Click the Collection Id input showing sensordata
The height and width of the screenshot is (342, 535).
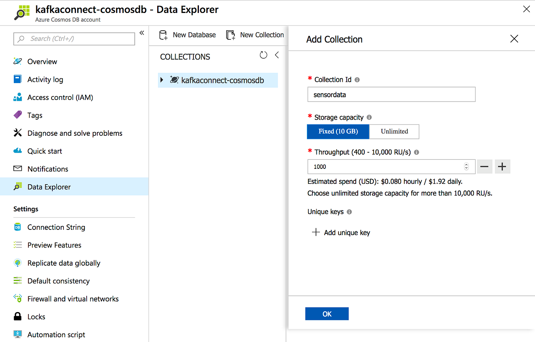pos(391,94)
